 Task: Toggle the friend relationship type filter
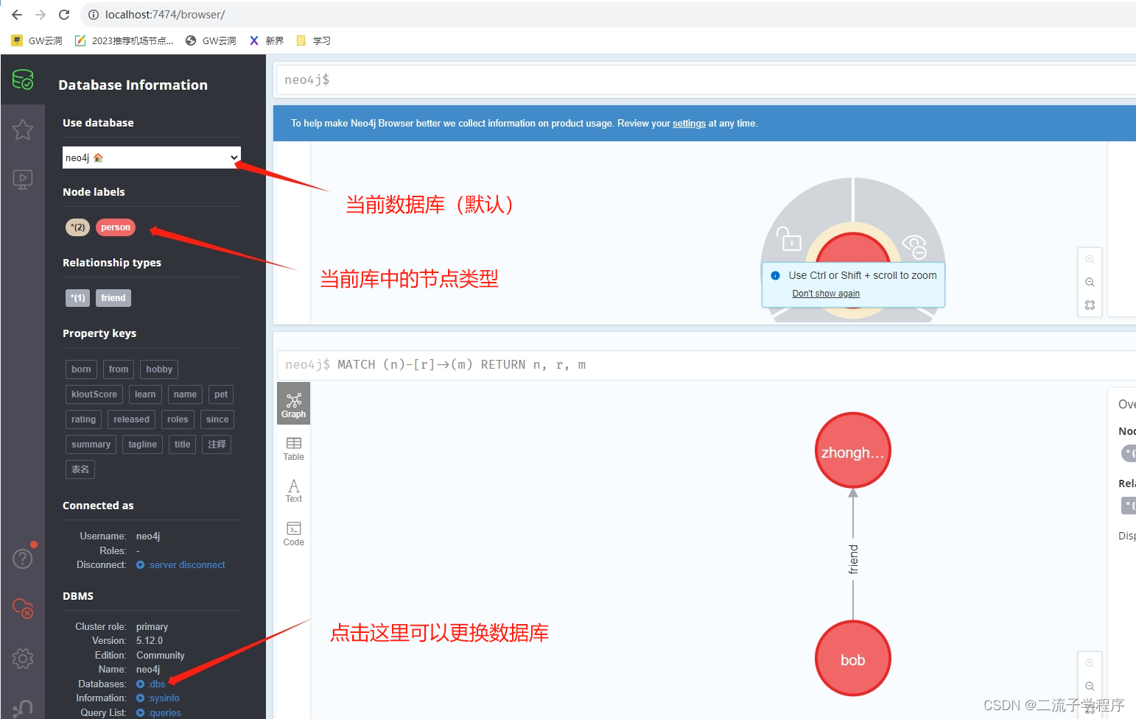[113, 297]
